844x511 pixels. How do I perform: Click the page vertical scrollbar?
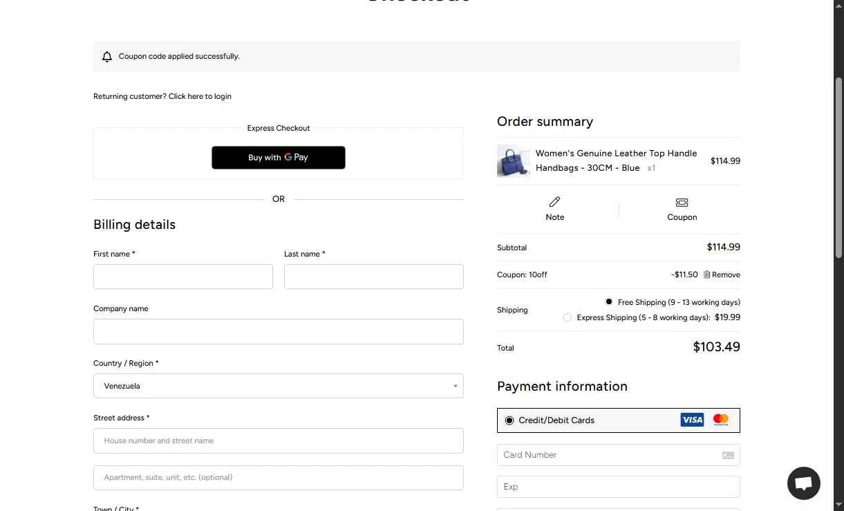pos(839,168)
